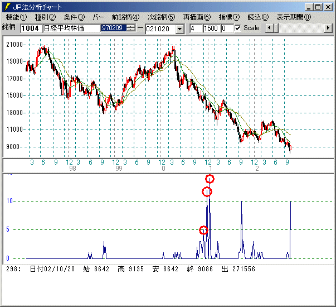The width and height of the screenshot is (336, 307).
Task: Click the 銘柄 label
Action: coord(8,27)
